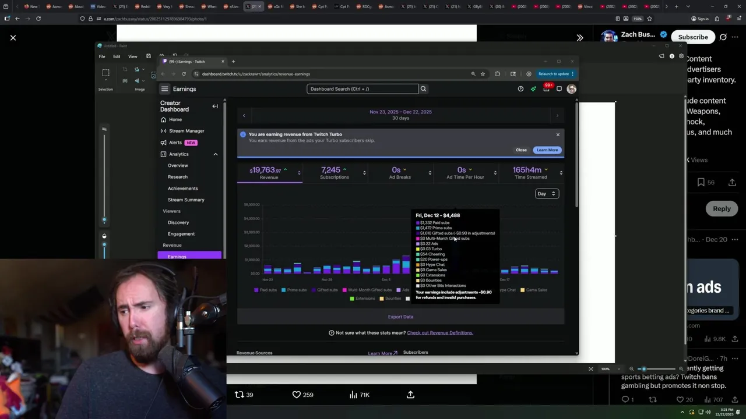Reload the Twitch dashboard page
Image resolution: width=746 pixels, height=419 pixels.
[x=184, y=74]
